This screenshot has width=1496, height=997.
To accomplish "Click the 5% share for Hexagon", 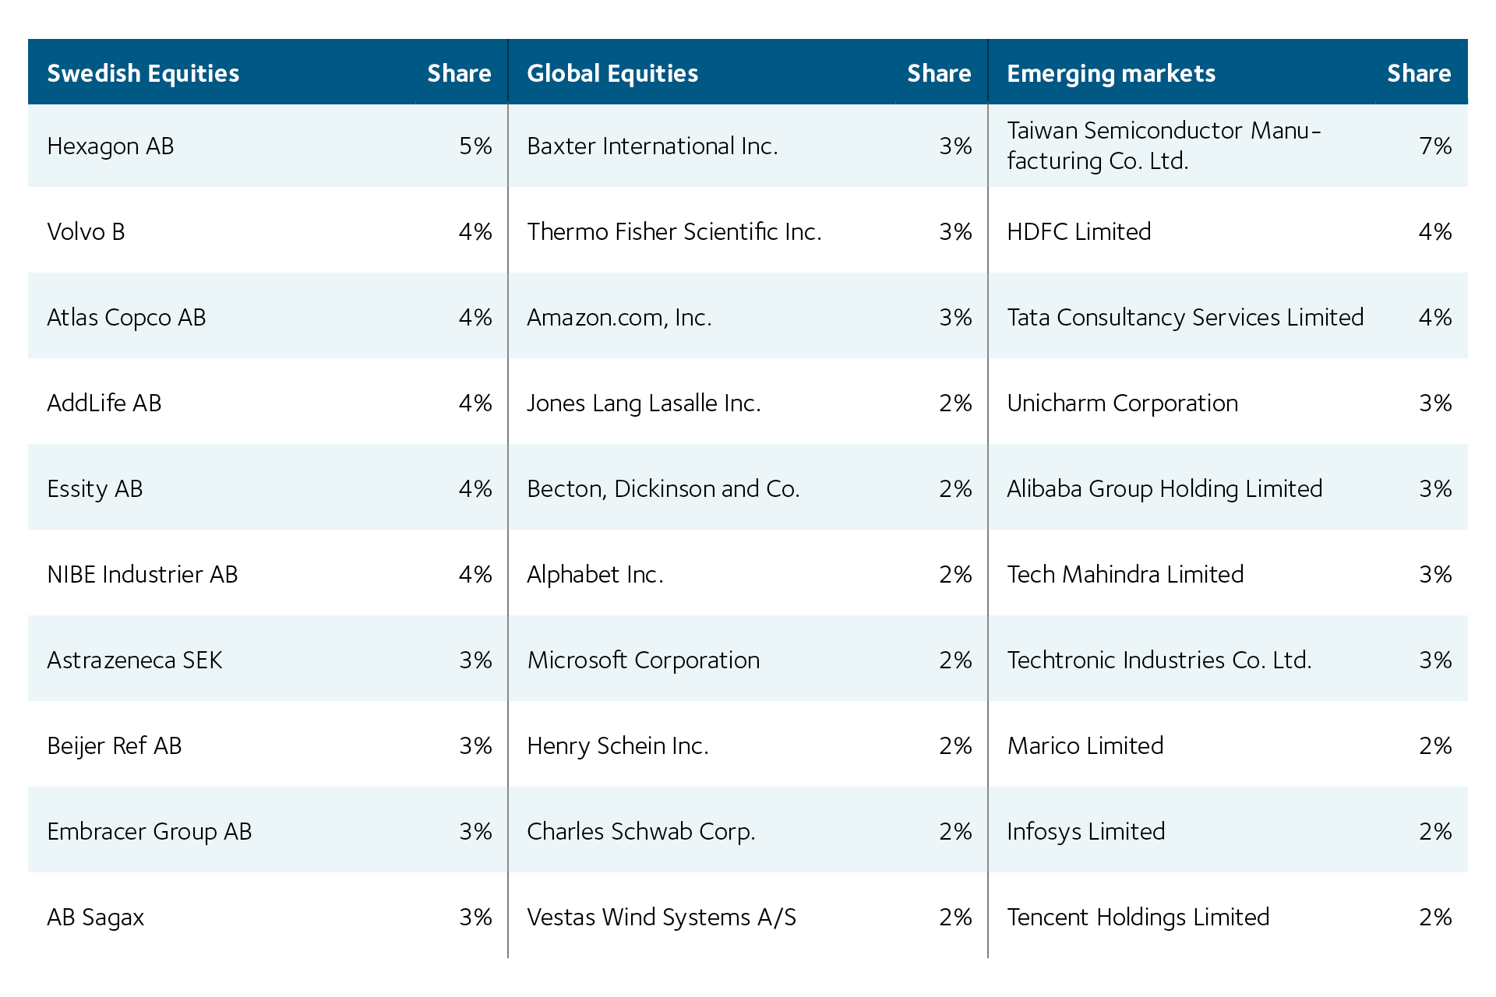I will (475, 146).
